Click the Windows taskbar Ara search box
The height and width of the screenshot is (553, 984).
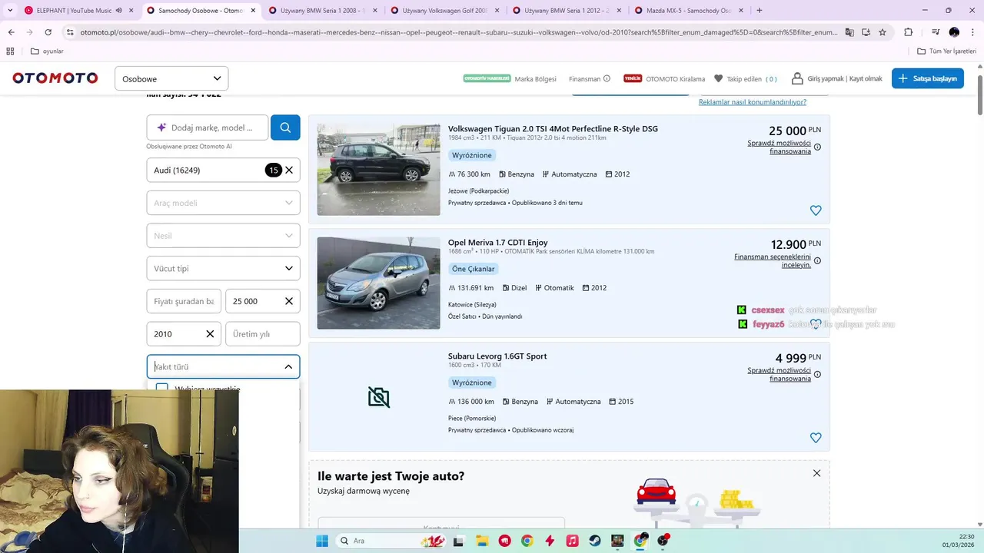click(390, 541)
